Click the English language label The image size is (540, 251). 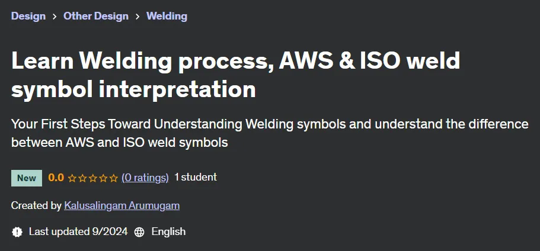[168, 231]
